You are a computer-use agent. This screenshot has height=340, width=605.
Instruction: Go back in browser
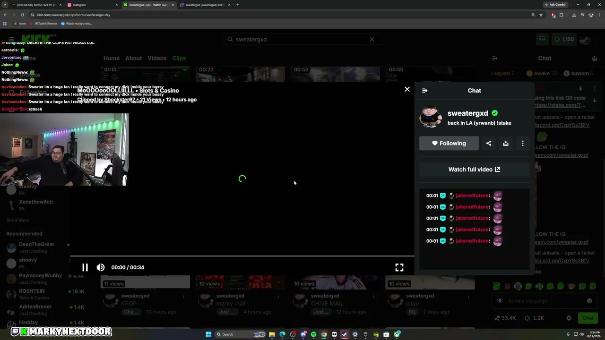tap(5, 15)
